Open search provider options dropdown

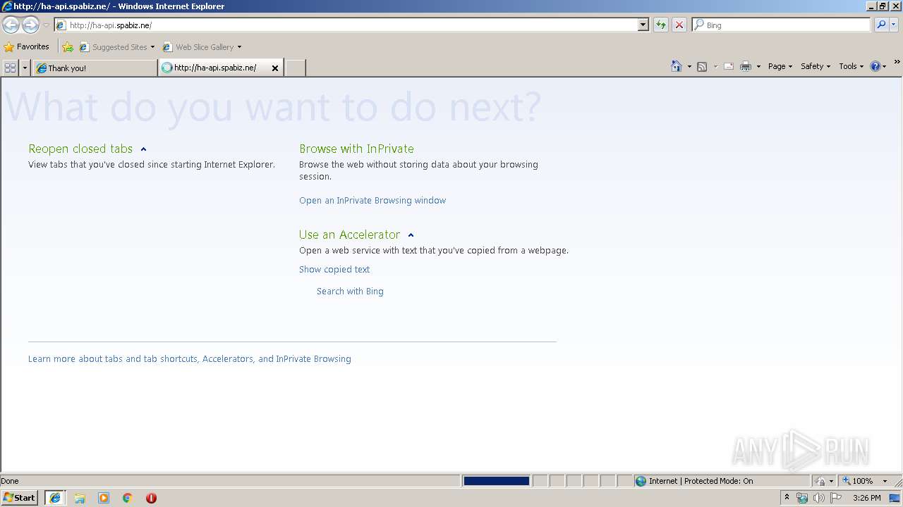(x=893, y=25)
